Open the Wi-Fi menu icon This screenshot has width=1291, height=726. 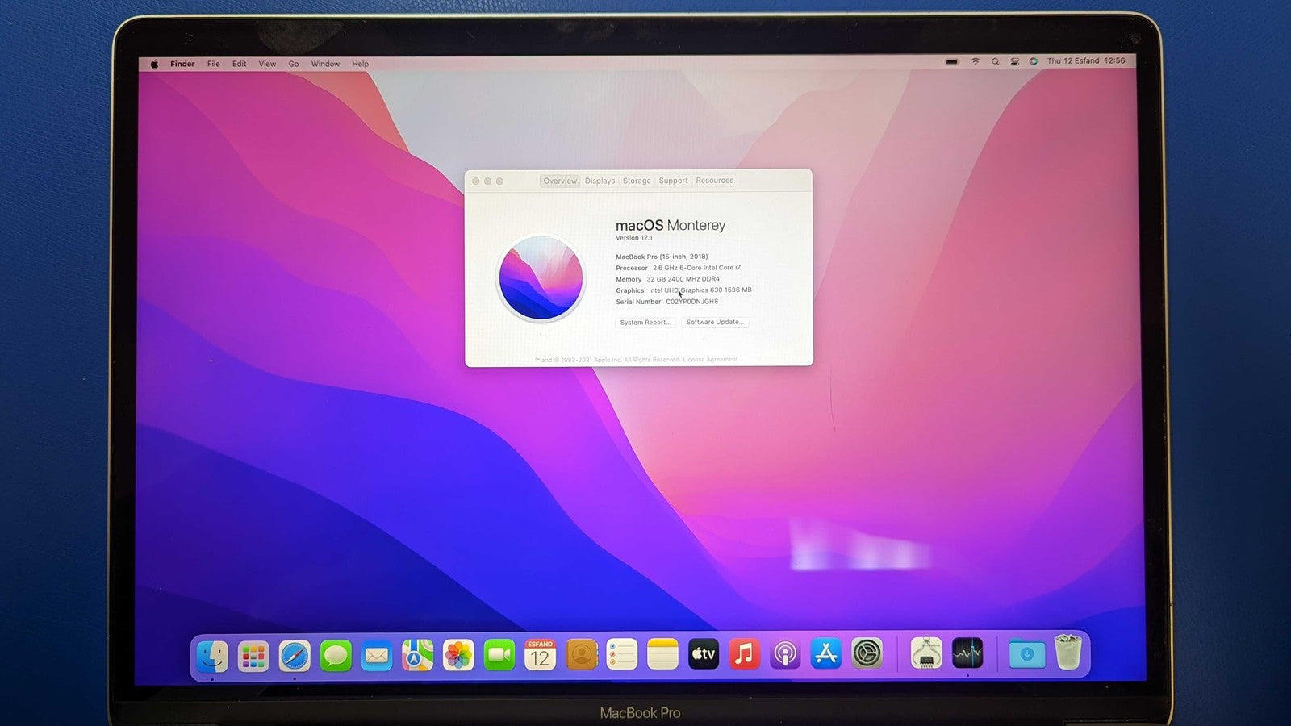[976, 61]
